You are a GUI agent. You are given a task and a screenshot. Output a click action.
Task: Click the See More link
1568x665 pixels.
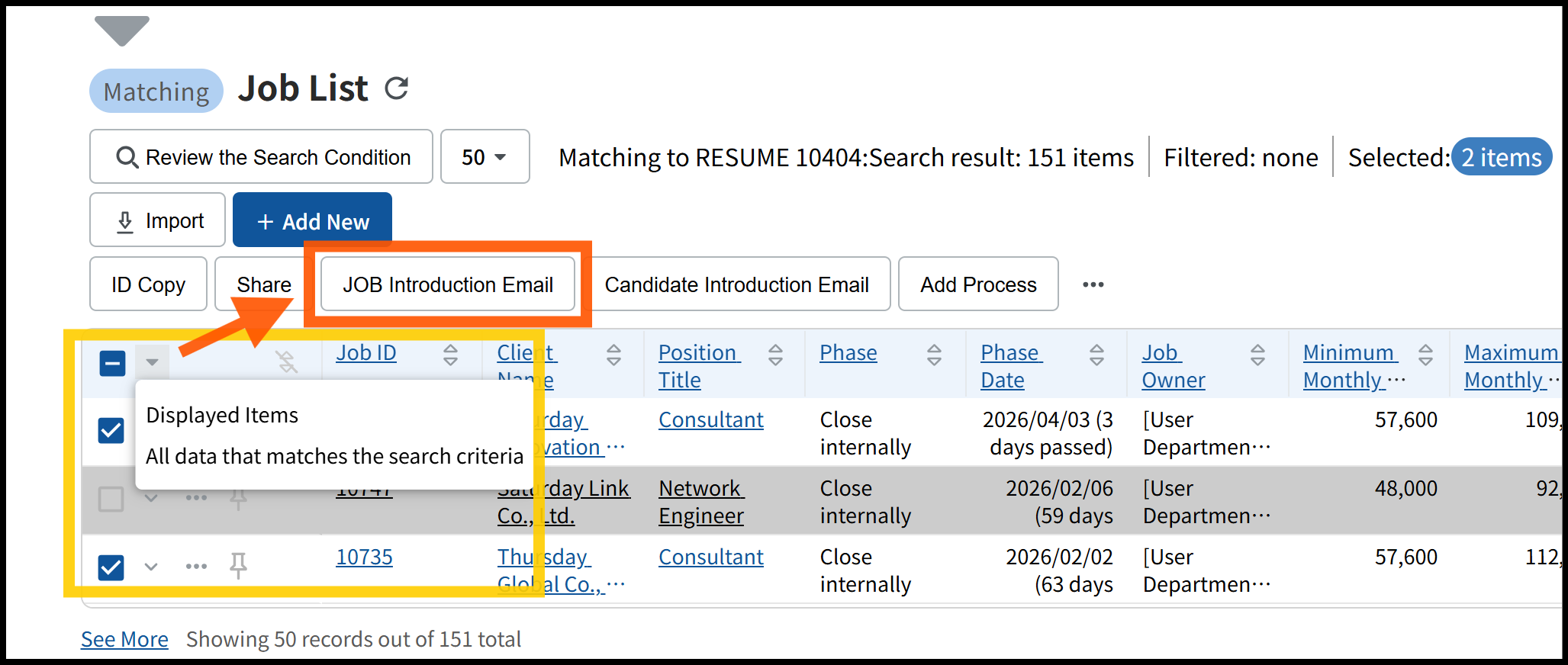(x=124, y=639)
